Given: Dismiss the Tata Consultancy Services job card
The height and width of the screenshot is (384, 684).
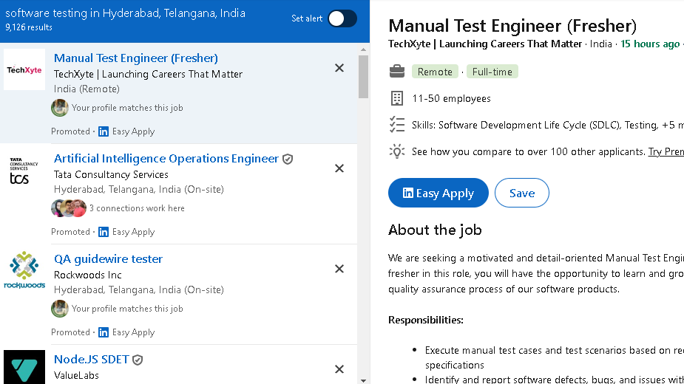Looking at the screenshot, I should tap(339, 168).
